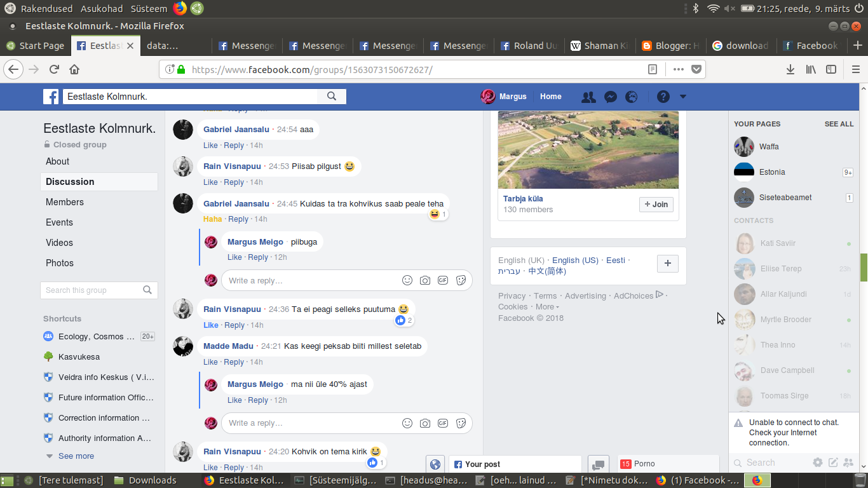This screenshot has height=488, width=868.
Task: Open Firefox library icon
Action: [x=811, y=69]
